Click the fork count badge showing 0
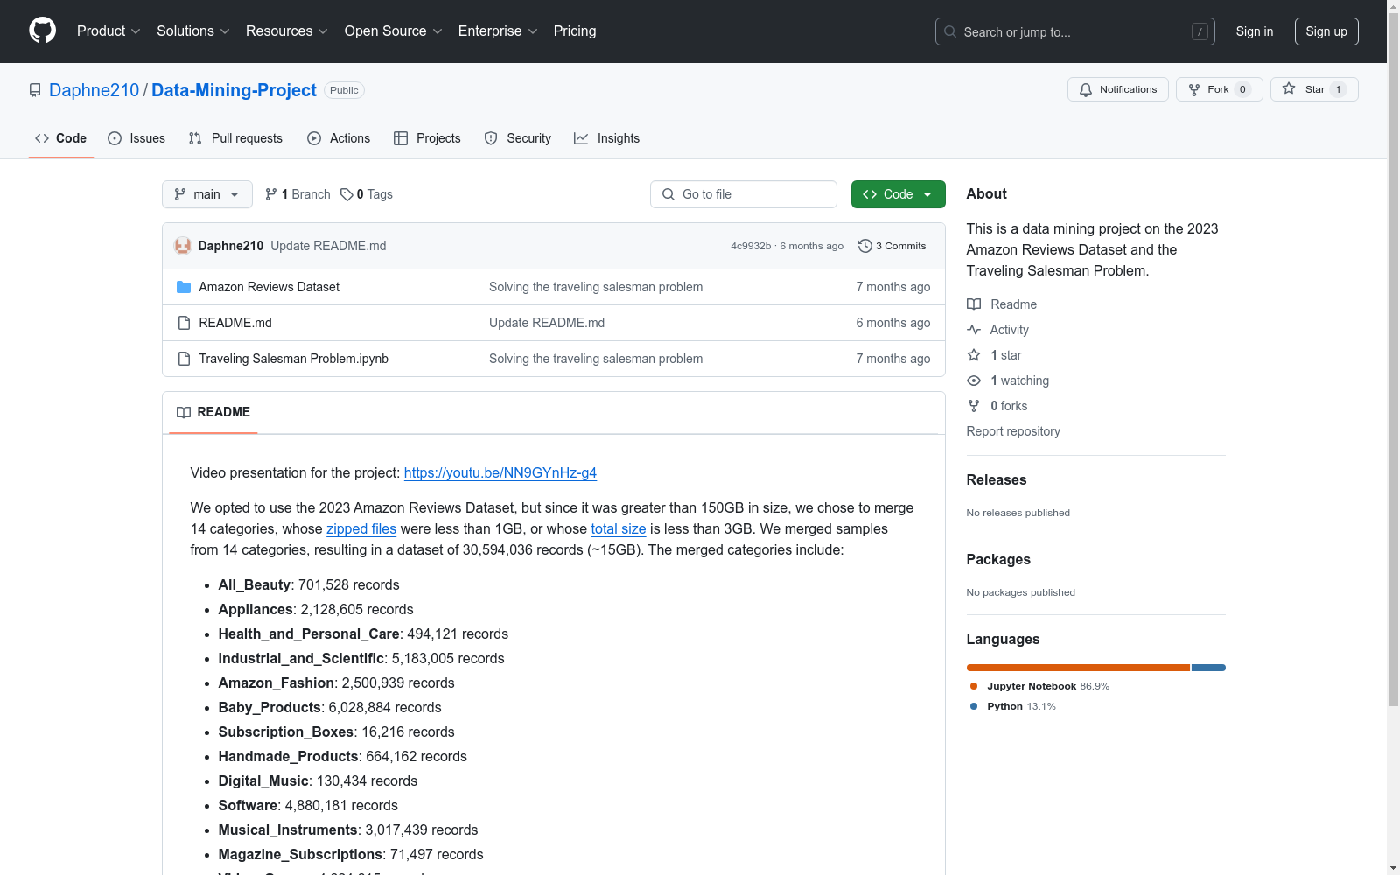The height and width of the screenshot is (875, 1400). (1242, 89)
